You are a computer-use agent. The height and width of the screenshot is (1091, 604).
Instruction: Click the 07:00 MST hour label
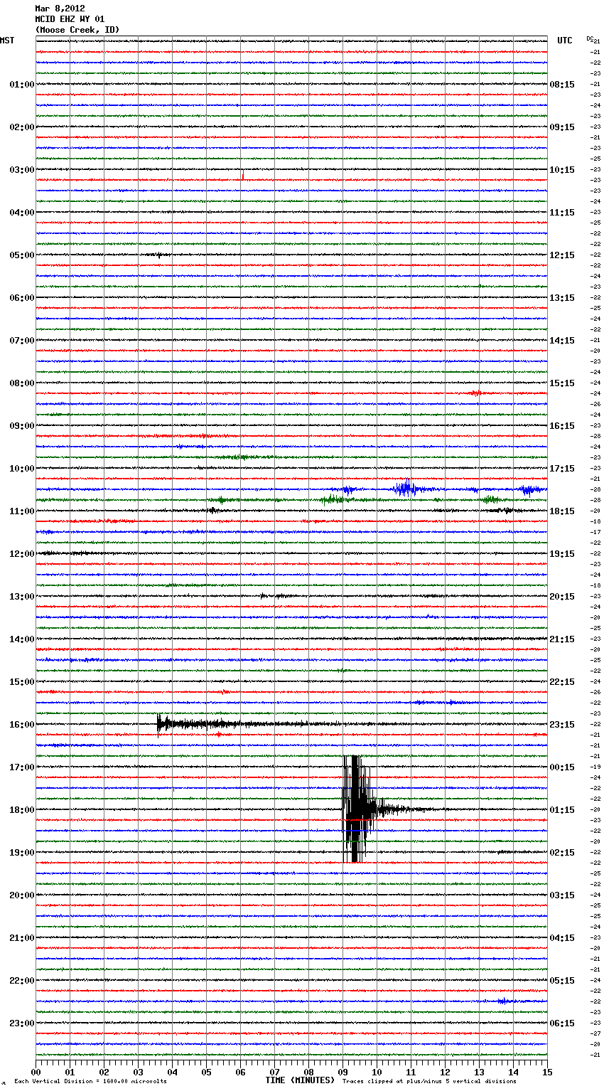(22, 341)
